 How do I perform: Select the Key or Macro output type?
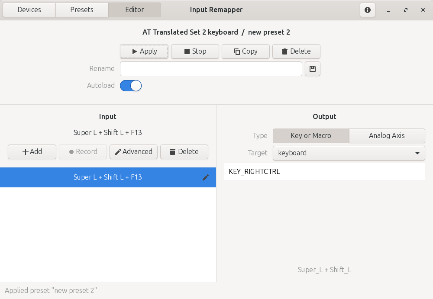pos(310,135)
